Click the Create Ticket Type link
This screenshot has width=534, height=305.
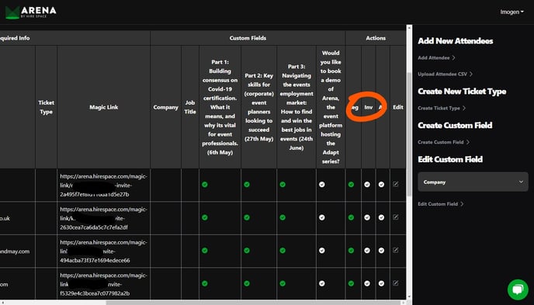point(442,108)
